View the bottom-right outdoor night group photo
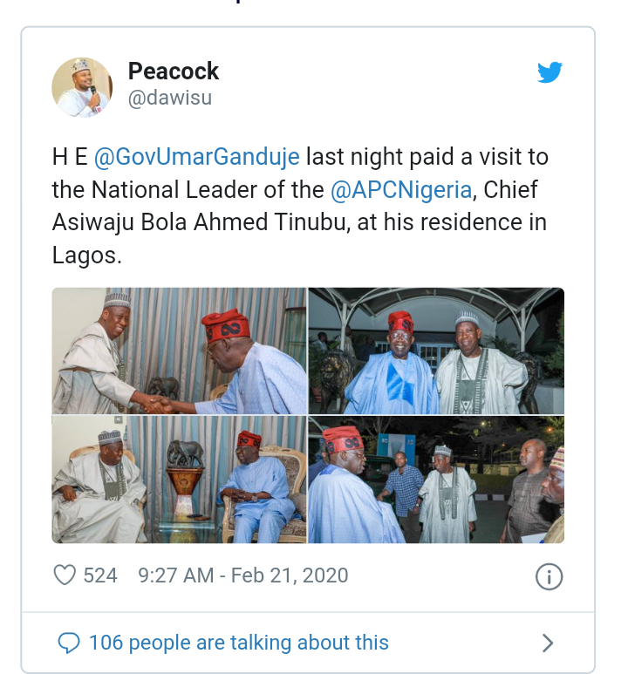628x674 pixels. tap(436, 480)
